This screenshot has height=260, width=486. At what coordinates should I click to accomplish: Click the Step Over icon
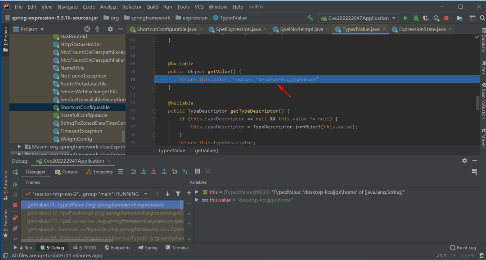pyautogui.click(x=133, y=171)
